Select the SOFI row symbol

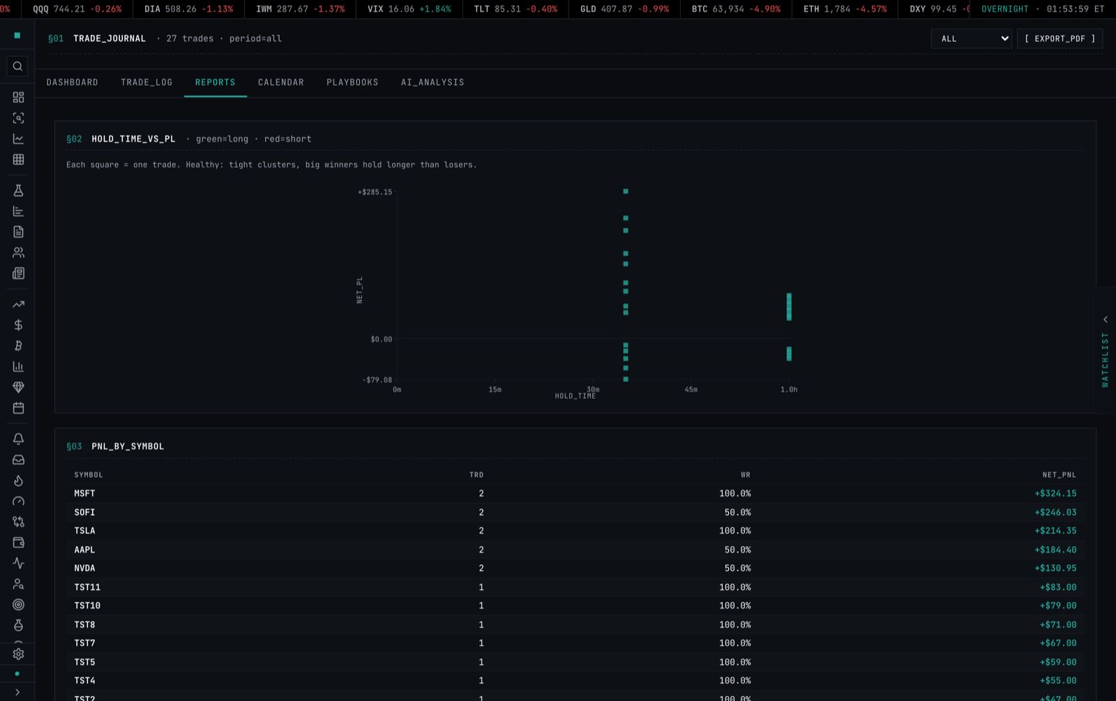[x=84, y=512]
